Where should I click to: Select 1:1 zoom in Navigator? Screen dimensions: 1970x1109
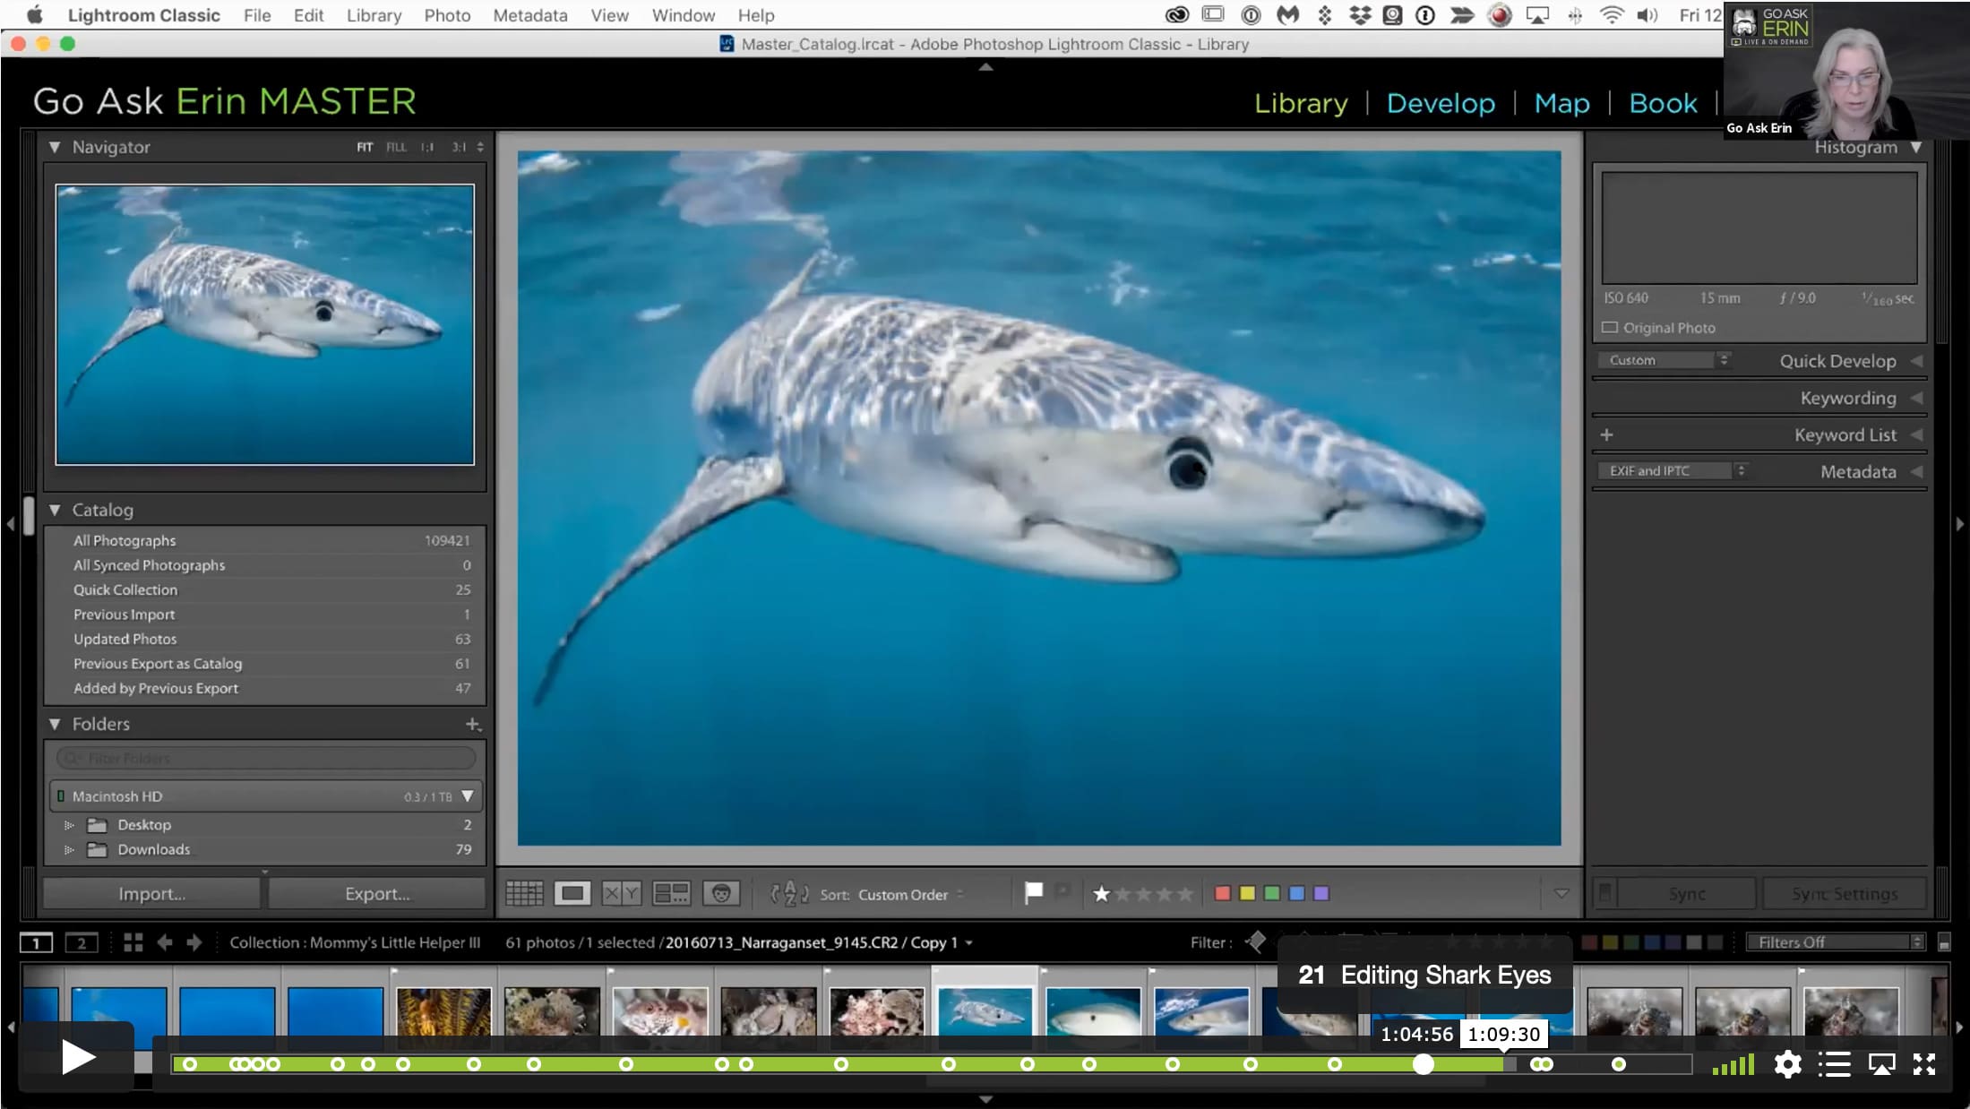click(427, 147)
